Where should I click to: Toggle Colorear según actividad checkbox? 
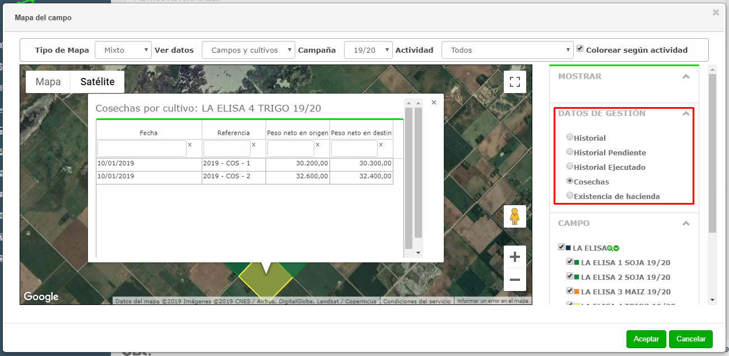pos(580,49)
